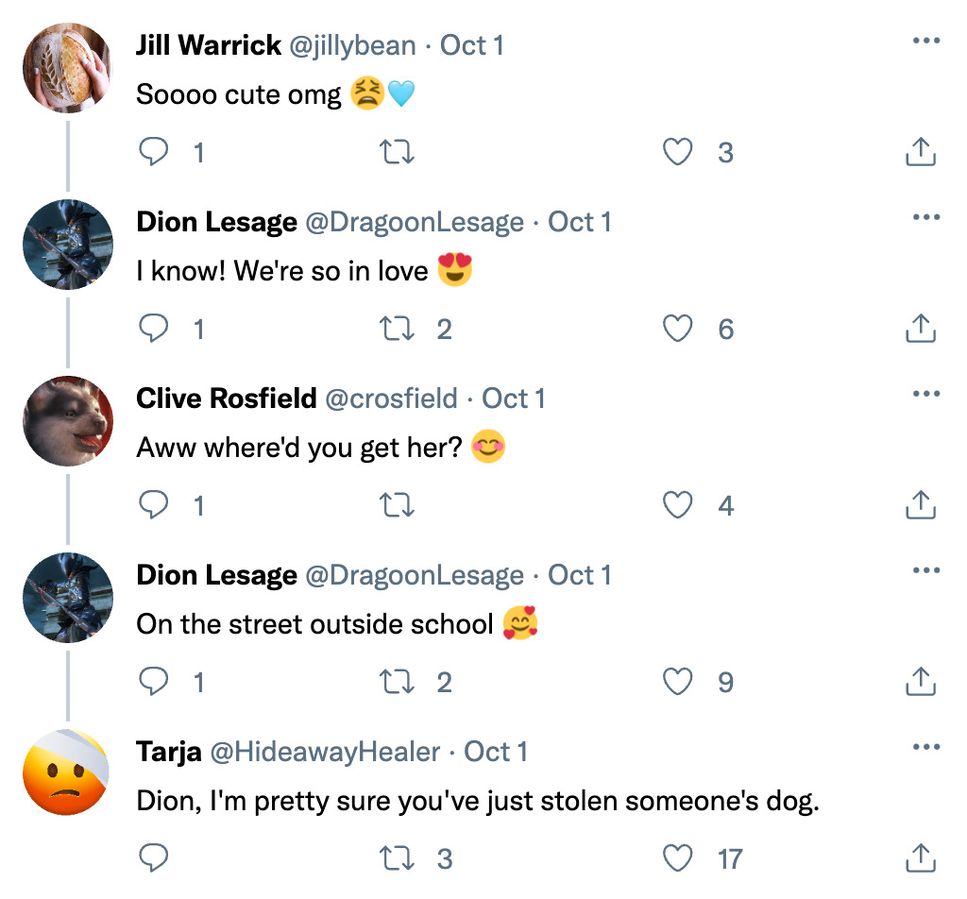The height and width of the screenshot is (899, 967).
Task: Open the @crosfield handle link
Action: click(x=392, y=399)
